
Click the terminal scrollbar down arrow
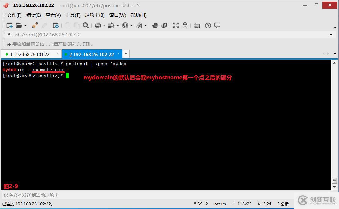tap(334, 187)
